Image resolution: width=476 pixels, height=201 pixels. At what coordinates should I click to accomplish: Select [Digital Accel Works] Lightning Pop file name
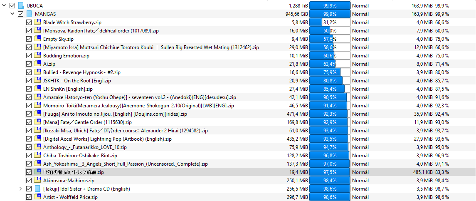tap(108, 139)
